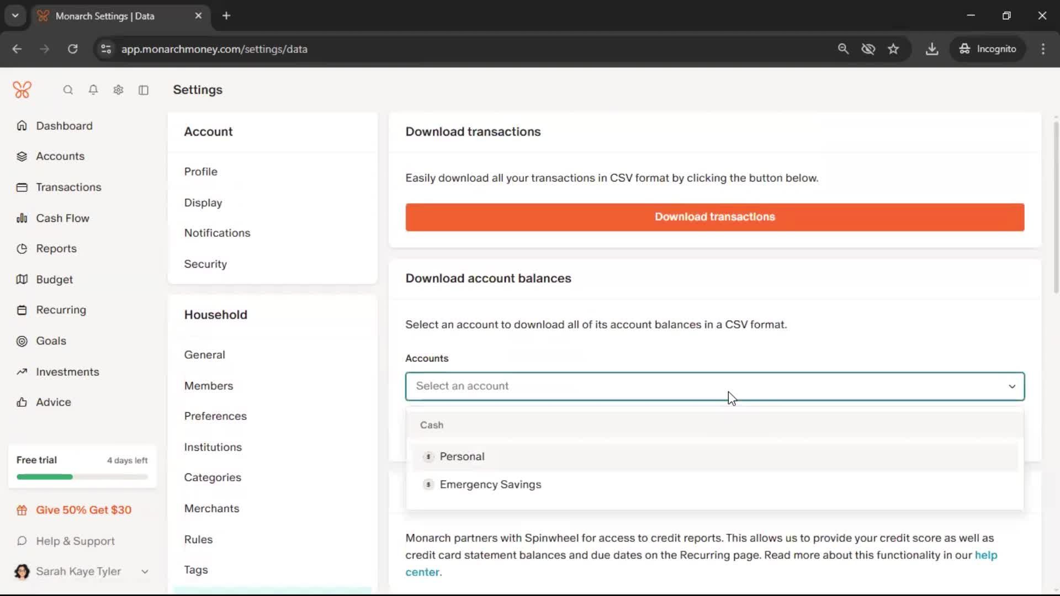1060x596 pixels.
Task: Open search with the magnifier icon
Action: click(x=68, y=90)
